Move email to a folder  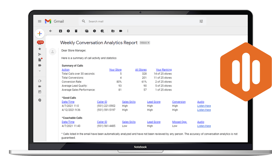pos(113,31)
